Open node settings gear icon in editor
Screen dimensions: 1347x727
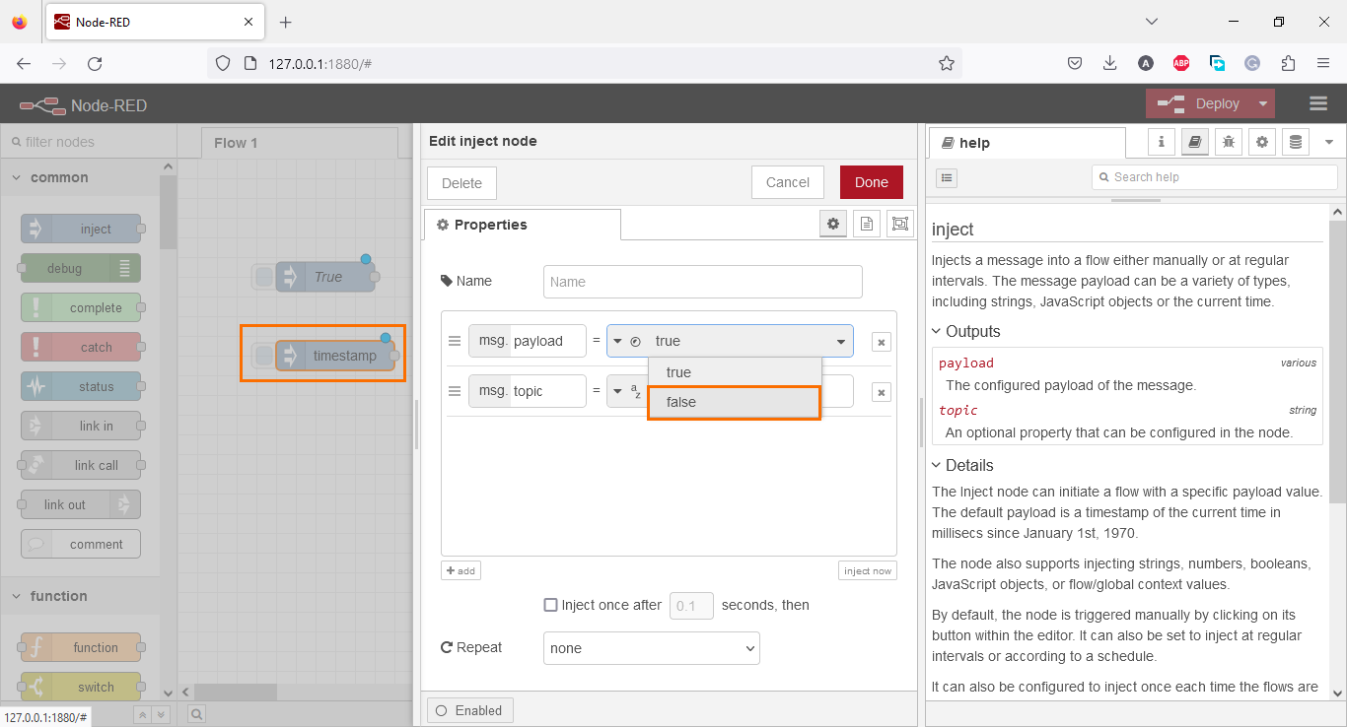(x=833, y=224)
